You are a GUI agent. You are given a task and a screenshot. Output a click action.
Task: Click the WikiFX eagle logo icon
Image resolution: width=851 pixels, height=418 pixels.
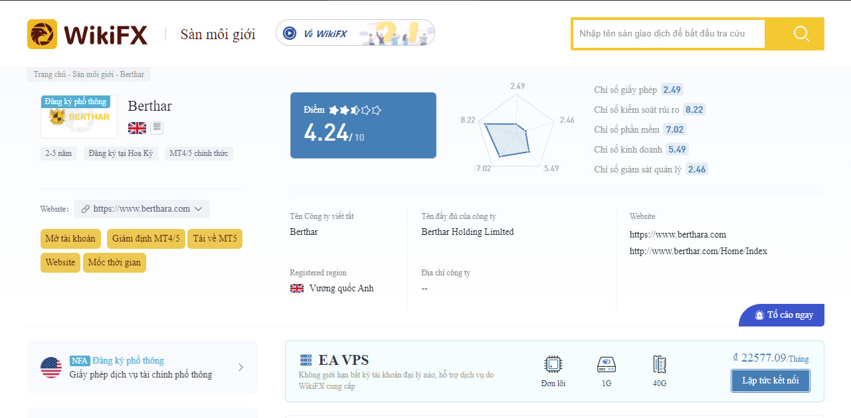[42, 34]
